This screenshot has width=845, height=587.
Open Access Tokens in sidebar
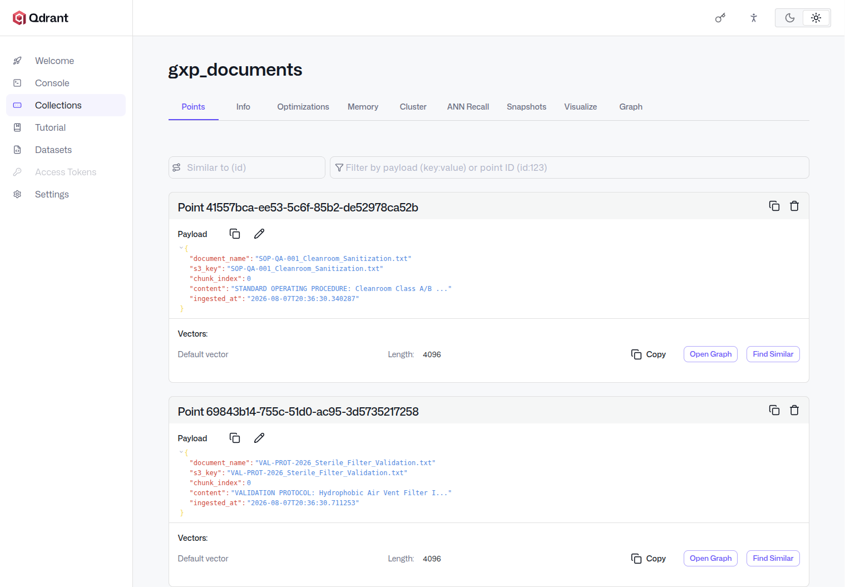pyautogui.click(x=66, y=172)
